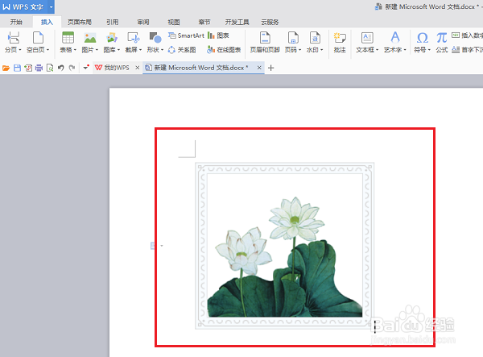Click the 艺术字 word art icon
Viewport: 483px width, 357px height.
395,38
